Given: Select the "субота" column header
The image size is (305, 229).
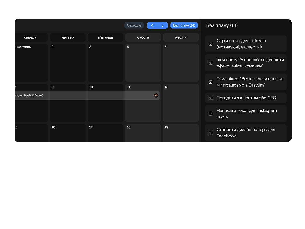Looking at the screenshot, I should click(143, 37).
